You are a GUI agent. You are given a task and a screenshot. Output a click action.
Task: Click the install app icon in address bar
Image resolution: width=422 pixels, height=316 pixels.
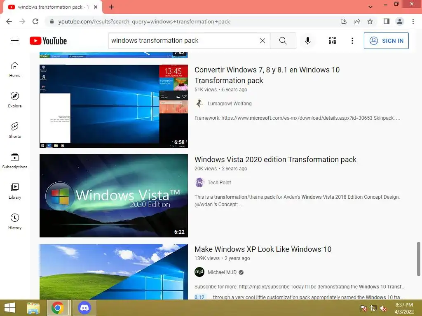[x=344, y=21]
